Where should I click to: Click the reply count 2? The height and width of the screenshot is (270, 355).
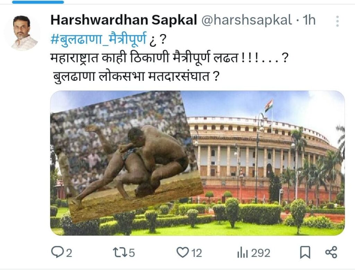[x=69, y=253]
